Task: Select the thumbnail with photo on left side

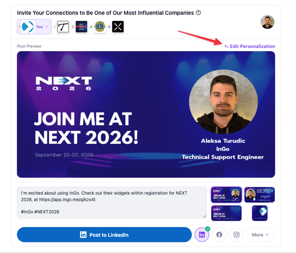Action: [x=260, y=195]
